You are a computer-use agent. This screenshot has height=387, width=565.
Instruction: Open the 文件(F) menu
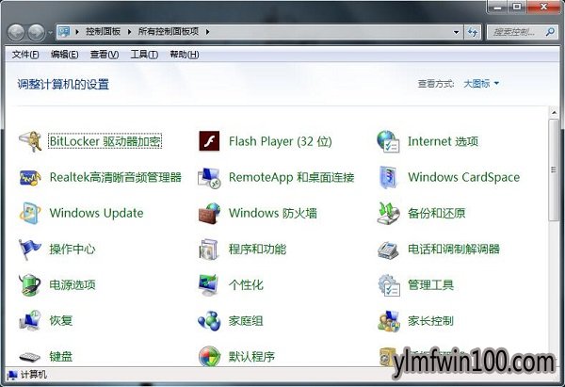click(x=25, y=55)
